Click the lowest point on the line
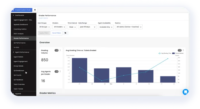The width and height of the screenshot is (200, 109). (101, 81)
